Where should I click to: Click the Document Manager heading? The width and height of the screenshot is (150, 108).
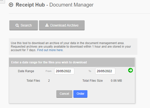click(x=71, y=5)
